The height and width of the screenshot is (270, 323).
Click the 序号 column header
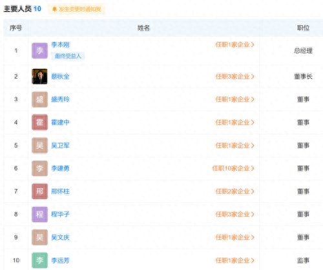pos(16,28)
